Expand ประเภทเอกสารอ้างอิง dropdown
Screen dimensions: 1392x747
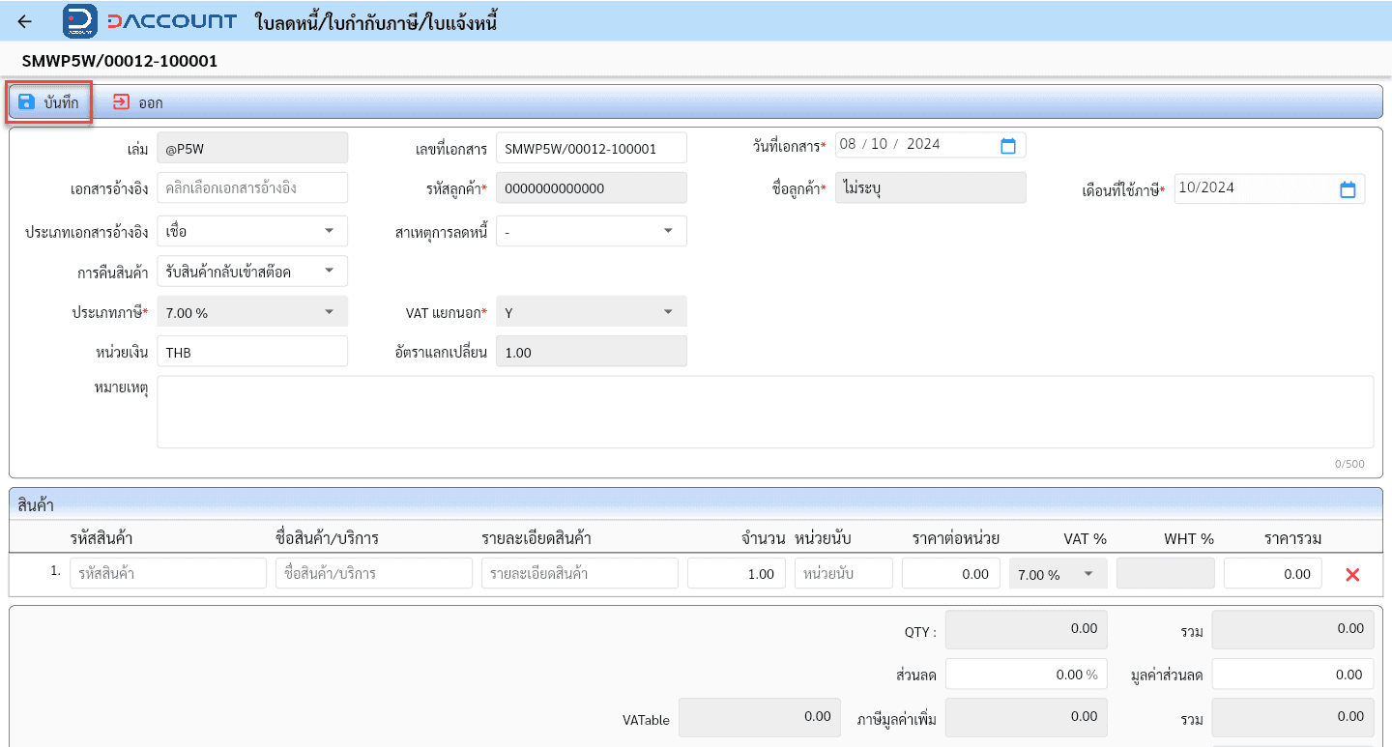pos(252,231)
